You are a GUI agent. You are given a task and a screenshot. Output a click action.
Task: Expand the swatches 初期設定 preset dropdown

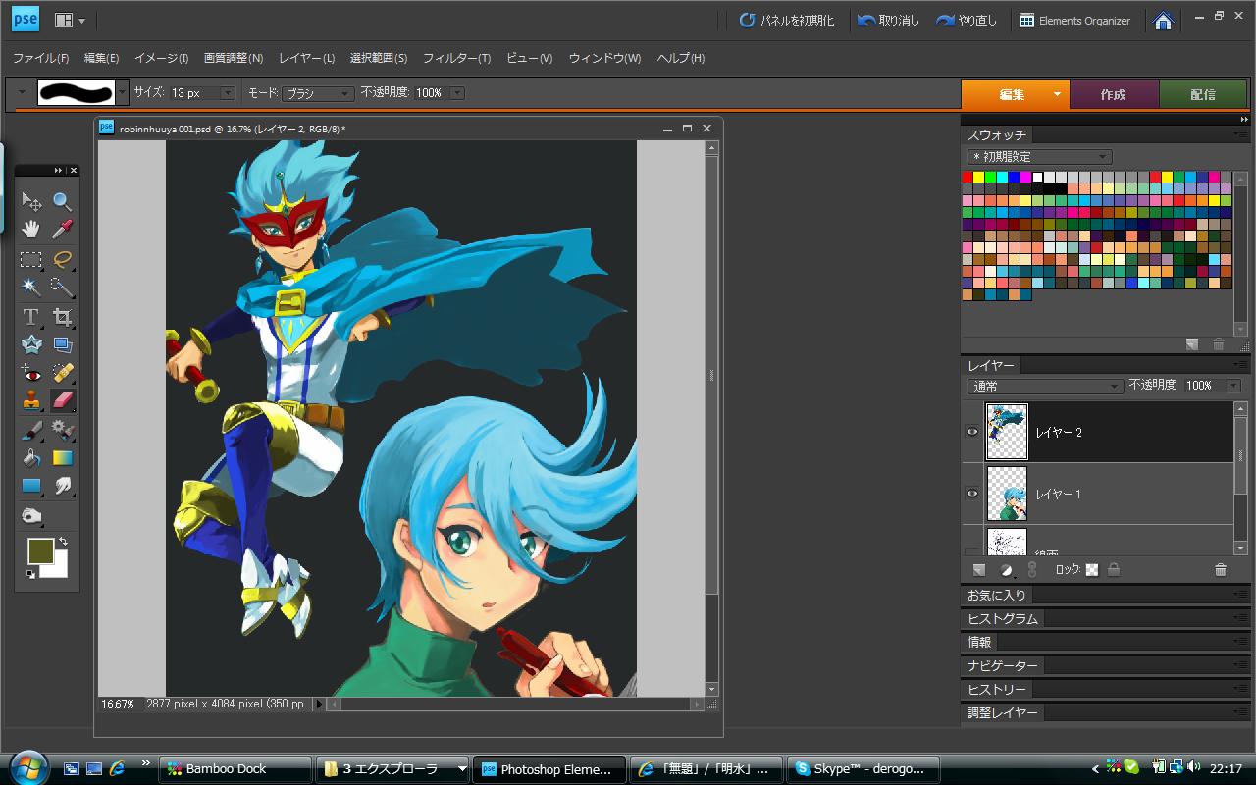pos(1039,157)
